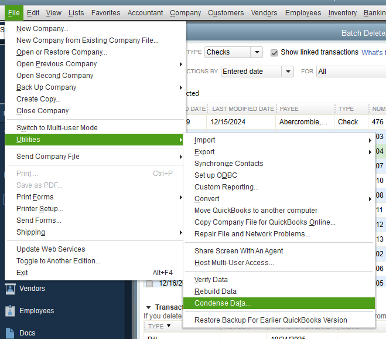Click Condense Data... menu item
This screenshot has height=339, width=386.
[279, 303]
